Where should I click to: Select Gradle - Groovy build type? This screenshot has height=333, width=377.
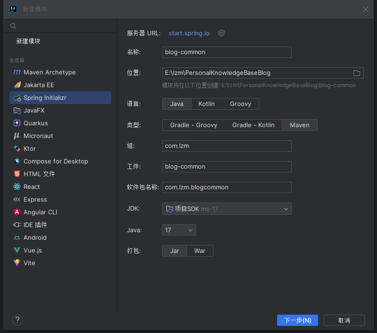[x=194, y=125]
